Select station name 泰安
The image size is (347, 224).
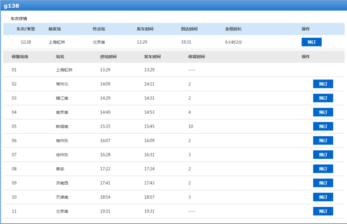click(x=60, y=169)
